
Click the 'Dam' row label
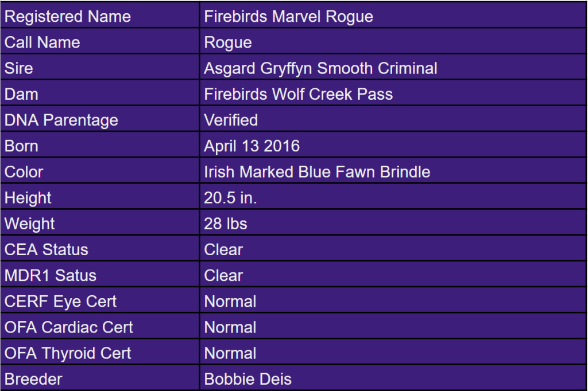click(18, 94)
